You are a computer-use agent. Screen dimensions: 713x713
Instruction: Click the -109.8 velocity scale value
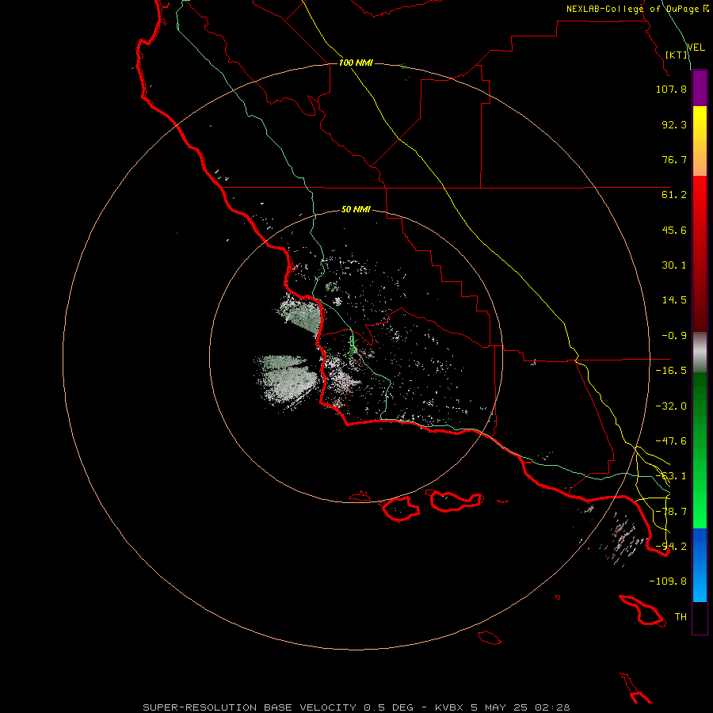click(x=668, y=581)
